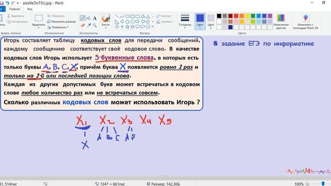Viewport: 331px width, 186px height.
Task: Choose the Curve shape
Action: coord(122,17)
